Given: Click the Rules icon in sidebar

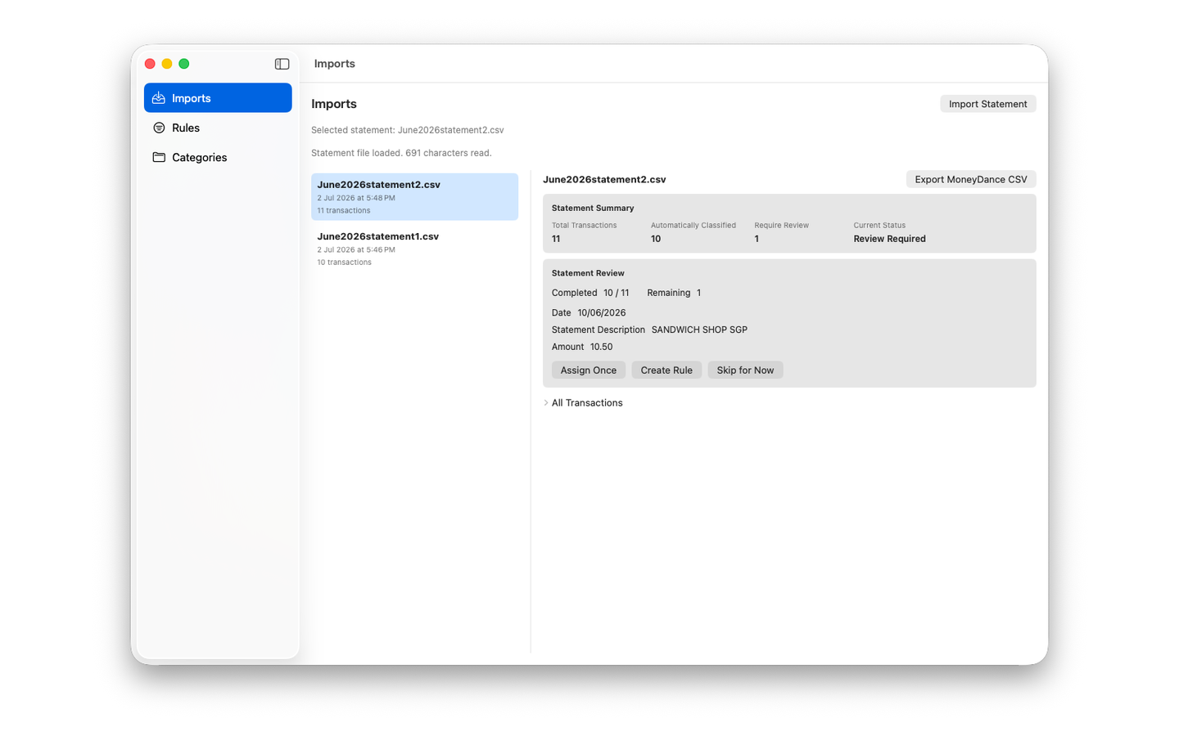Looking at the screenshot, I should tap(159, 128).
